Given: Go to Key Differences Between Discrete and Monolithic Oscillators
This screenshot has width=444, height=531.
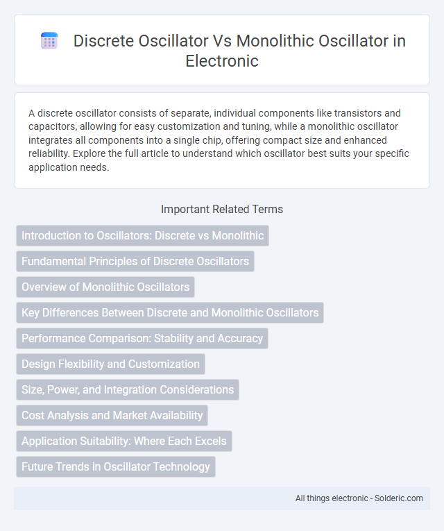Looking at the screenshot, I should coord(170,312).
